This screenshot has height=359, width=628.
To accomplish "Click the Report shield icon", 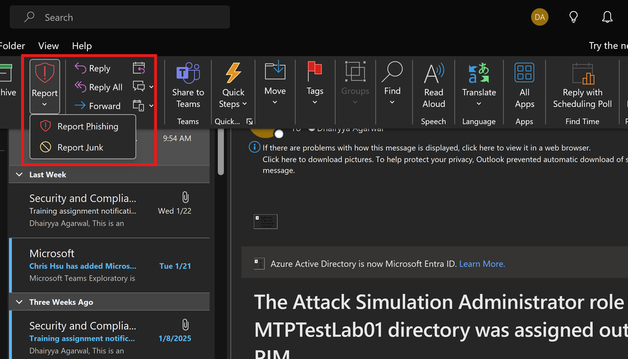I will (45, 73).
